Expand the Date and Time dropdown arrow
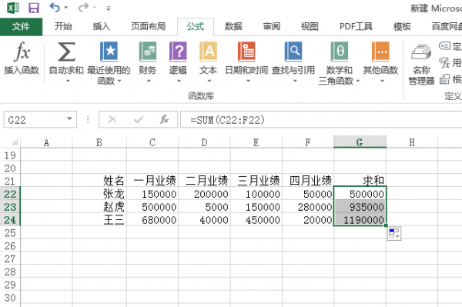Image resolution: width=462 pixels, height=307 pixels. [x=248, y=81]
